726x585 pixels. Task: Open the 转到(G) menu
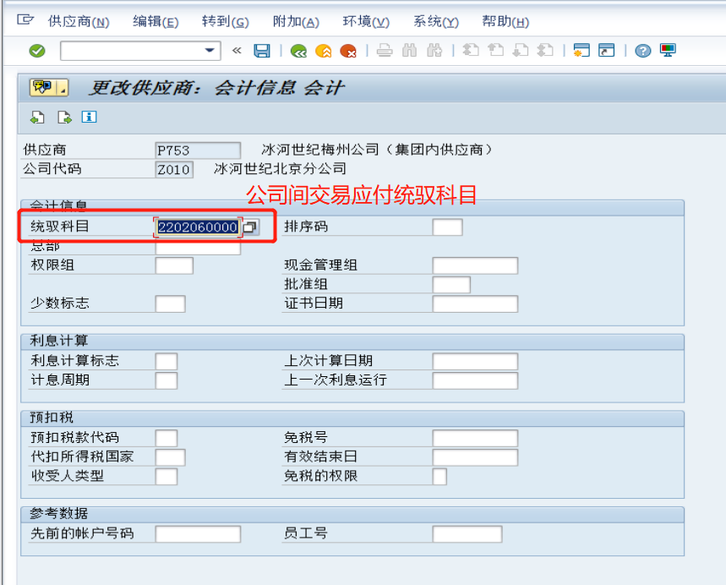pyautogui.click(x=226, y=22)
